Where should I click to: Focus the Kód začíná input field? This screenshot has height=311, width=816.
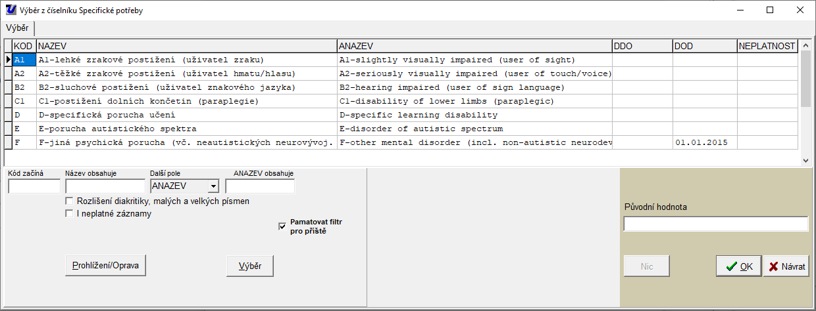click(34, 186)
